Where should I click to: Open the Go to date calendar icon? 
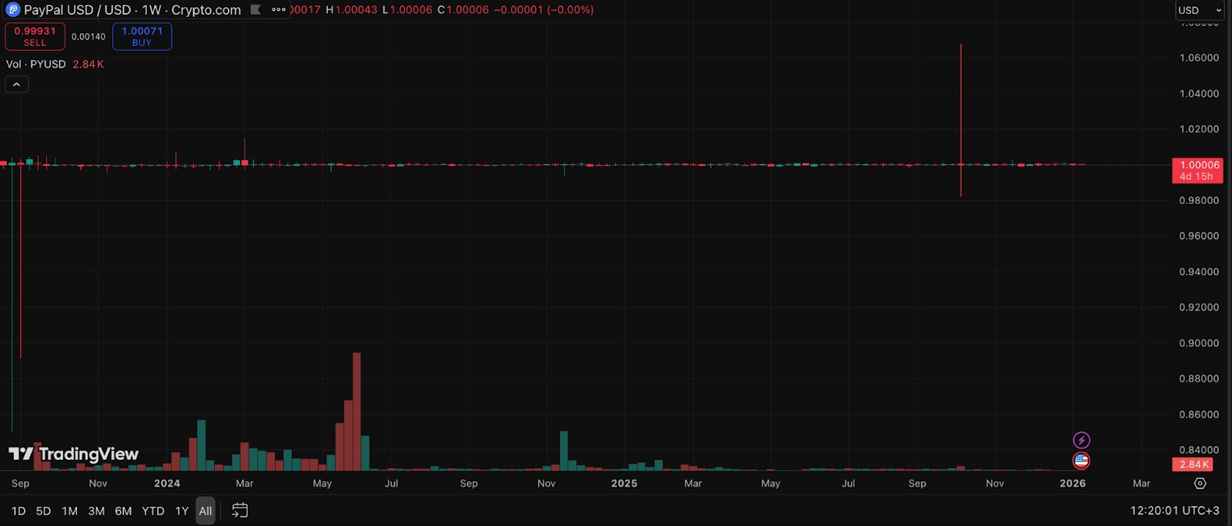click(x=239, y=511)
